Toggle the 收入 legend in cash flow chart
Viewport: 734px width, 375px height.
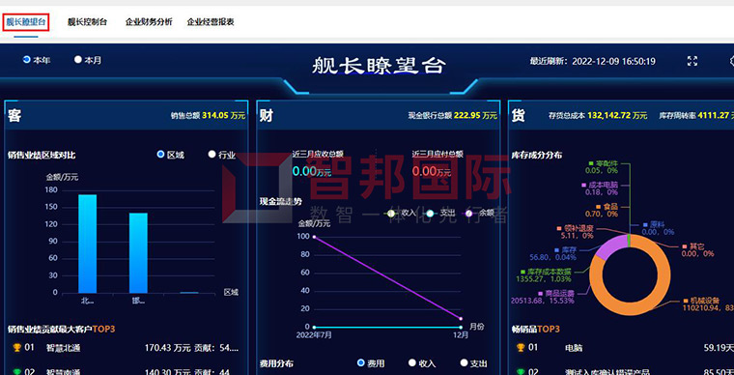pyautogui.click(x=400, y=213)
